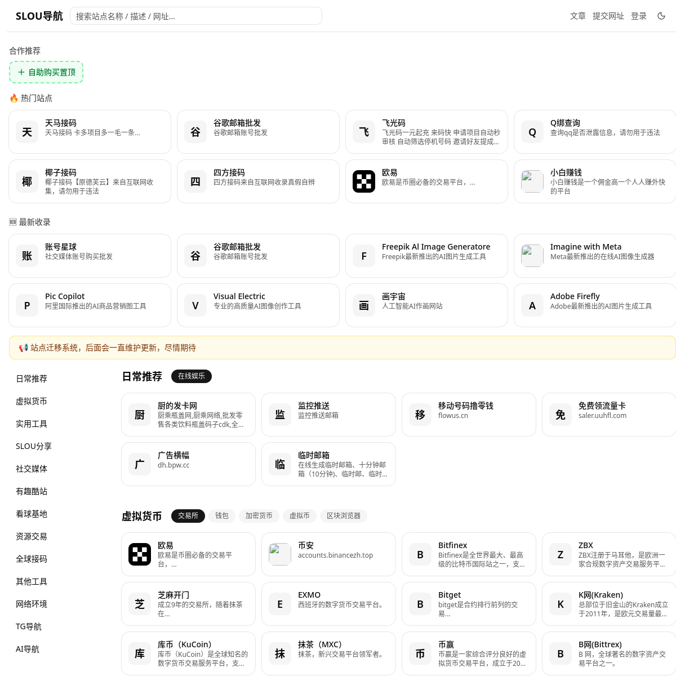Go to 其他工具 in sidebar
The height and width of the screenshot is (676, 676).
(32, 581)
